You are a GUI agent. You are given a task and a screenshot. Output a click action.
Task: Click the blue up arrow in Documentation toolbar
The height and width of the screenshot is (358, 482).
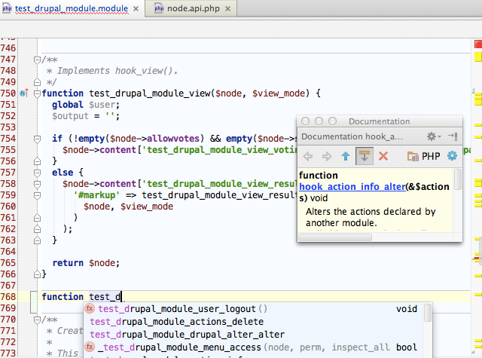(x=346, y=156)
